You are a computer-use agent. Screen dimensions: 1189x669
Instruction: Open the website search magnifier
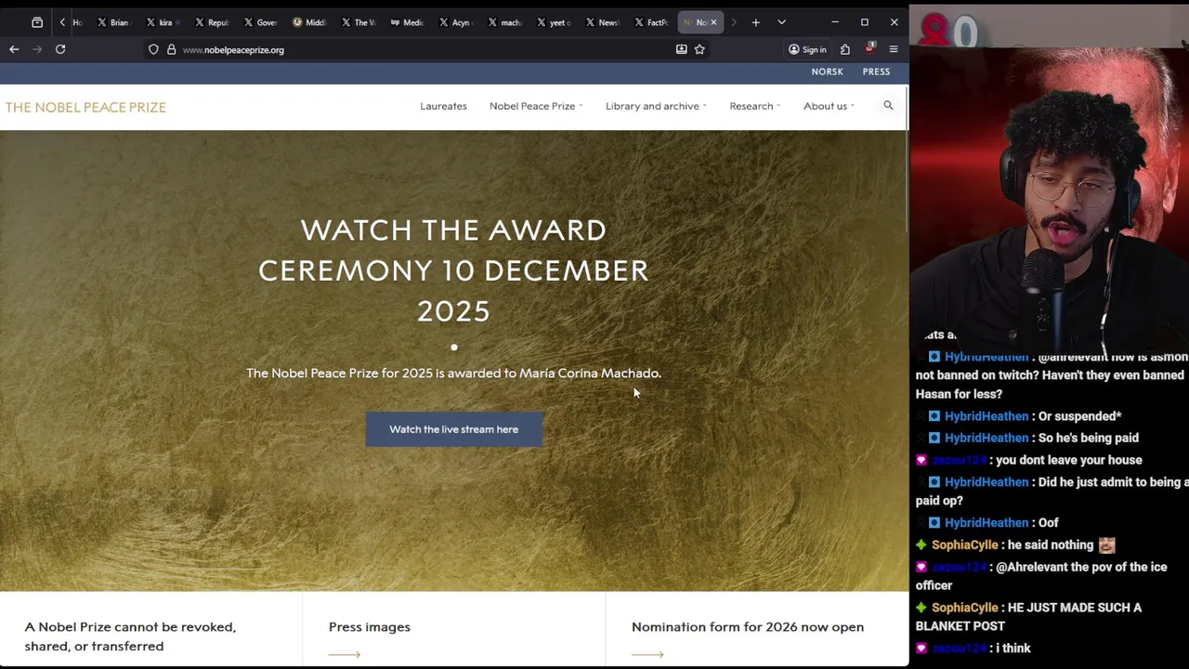[888, 106]
